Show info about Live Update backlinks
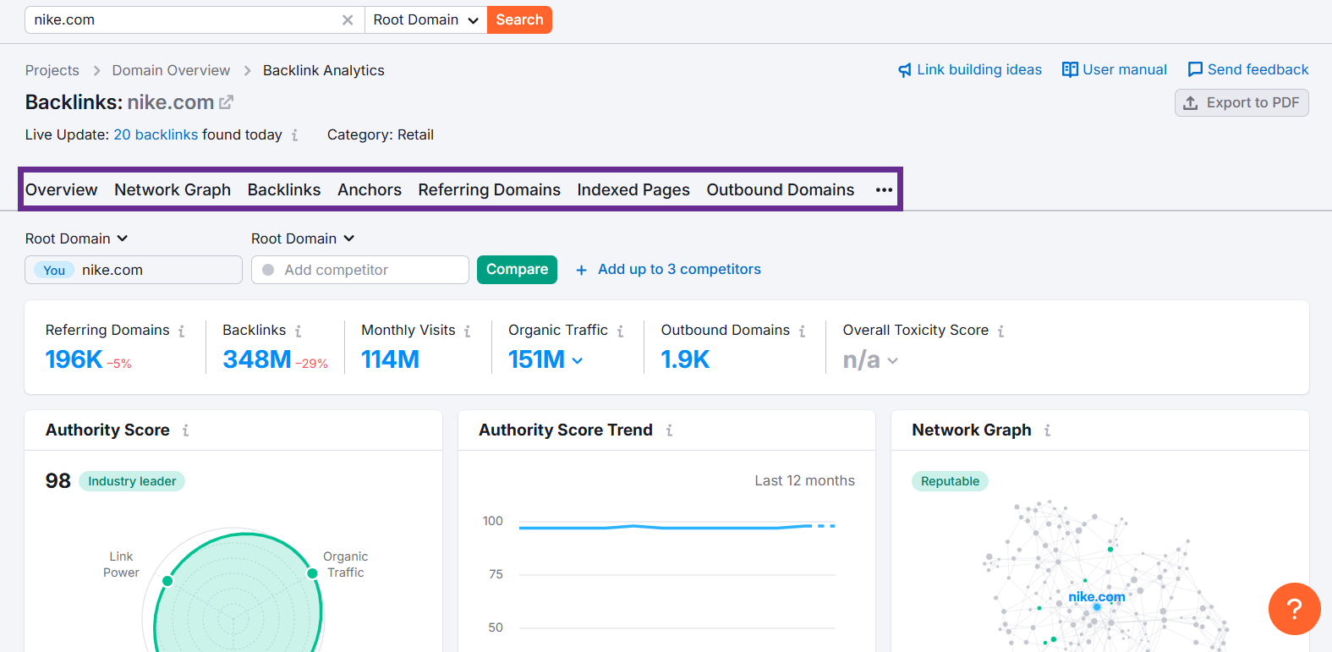Screen dimensions: 1332x652 point(294,135)
